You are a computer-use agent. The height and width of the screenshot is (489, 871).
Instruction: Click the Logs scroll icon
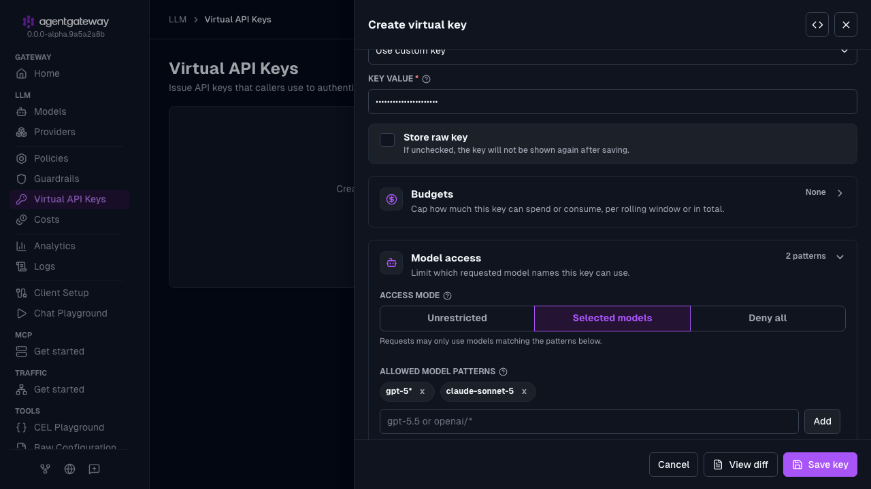click(22, 266)
